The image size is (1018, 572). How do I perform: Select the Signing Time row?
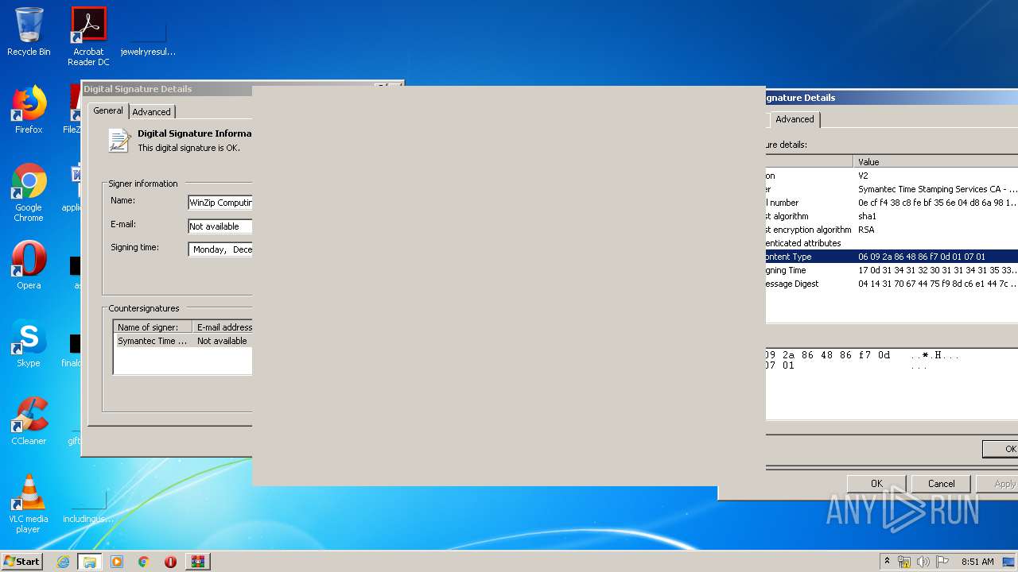tap(892, 270)
